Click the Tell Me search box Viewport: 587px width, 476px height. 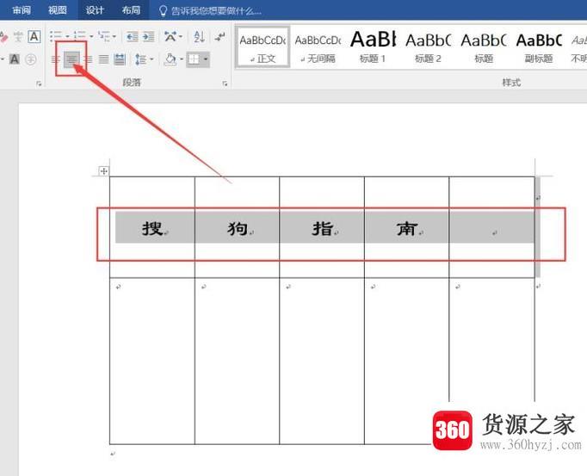(x=216, y=11)
